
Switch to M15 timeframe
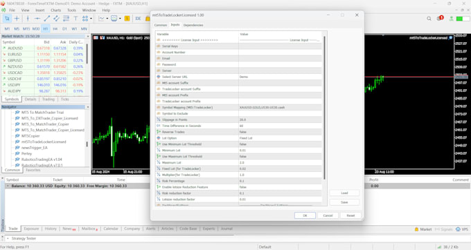click(26, 29)
